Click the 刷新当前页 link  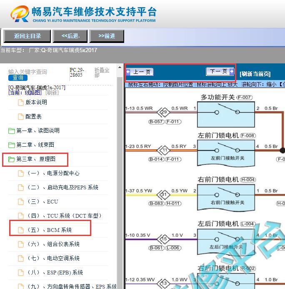[255, 74]
